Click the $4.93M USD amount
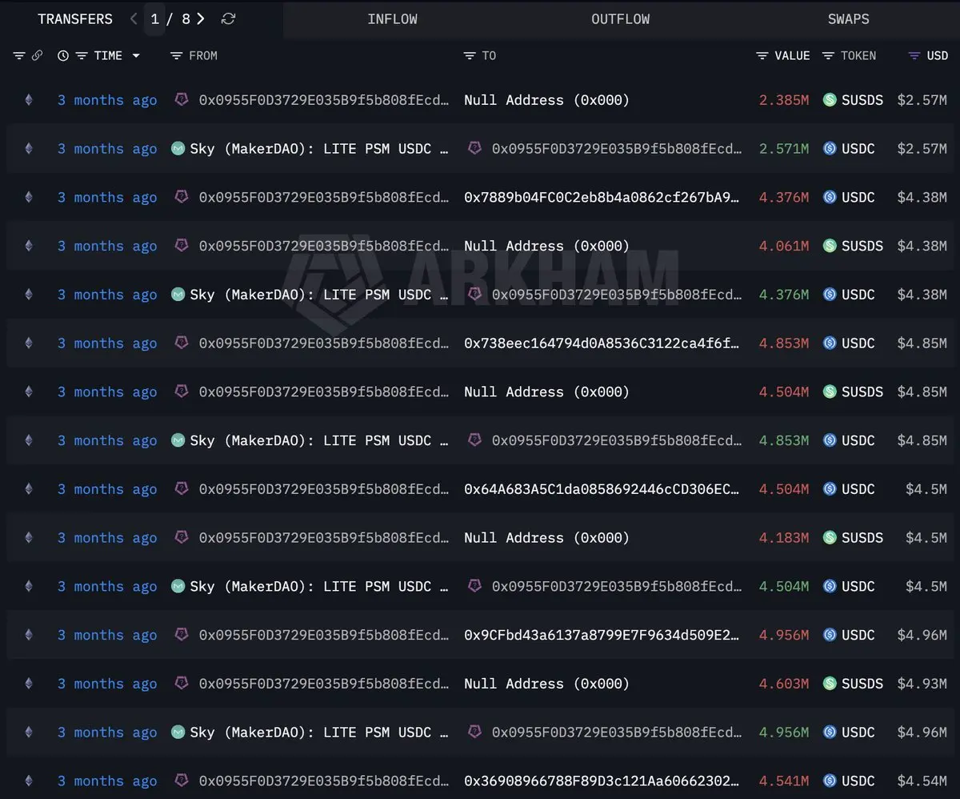 coord(922,684)
